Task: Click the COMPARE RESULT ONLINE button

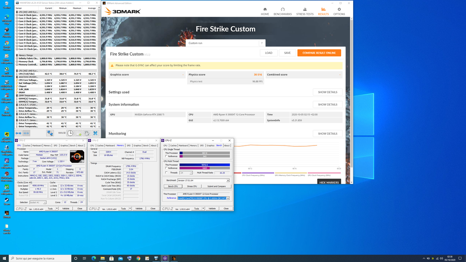Action: [319, 52]
